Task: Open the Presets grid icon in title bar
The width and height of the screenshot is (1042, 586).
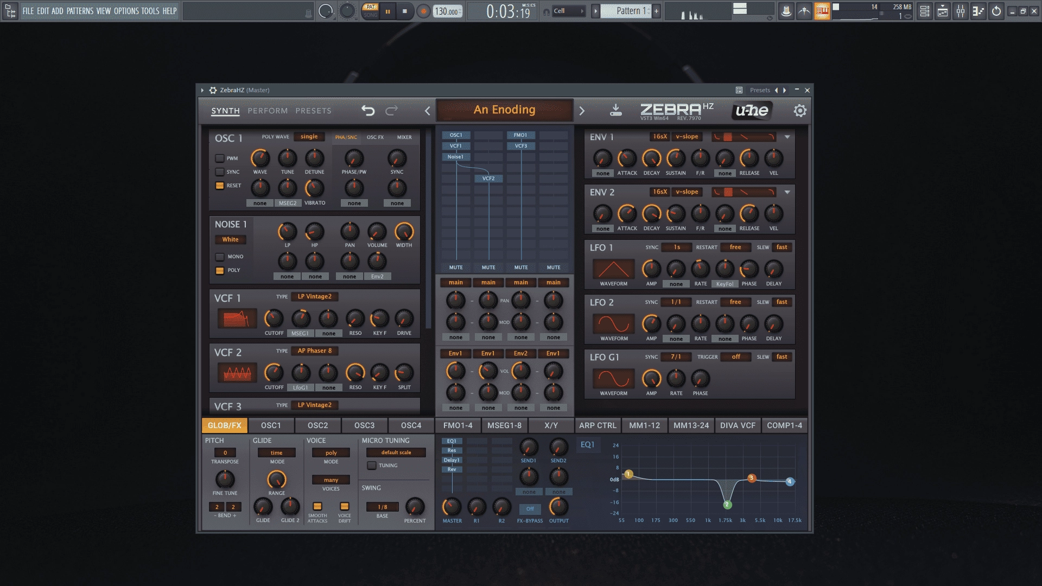Action: 739,90
